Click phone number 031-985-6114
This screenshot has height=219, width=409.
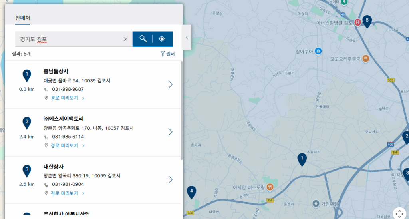pos(68,137)
